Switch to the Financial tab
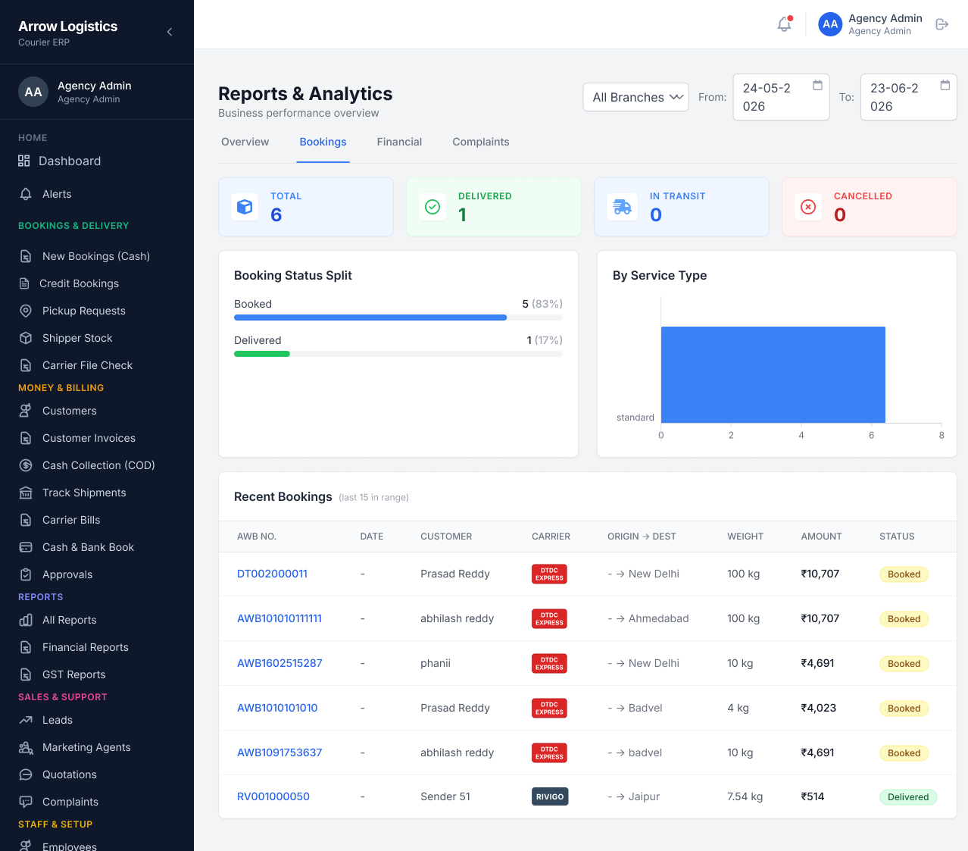968x851 pixels. coord(399,142)
